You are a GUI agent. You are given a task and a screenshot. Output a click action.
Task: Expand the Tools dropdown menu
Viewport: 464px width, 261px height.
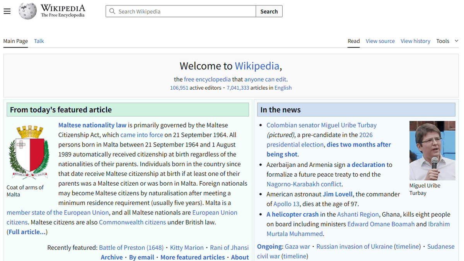447,41
